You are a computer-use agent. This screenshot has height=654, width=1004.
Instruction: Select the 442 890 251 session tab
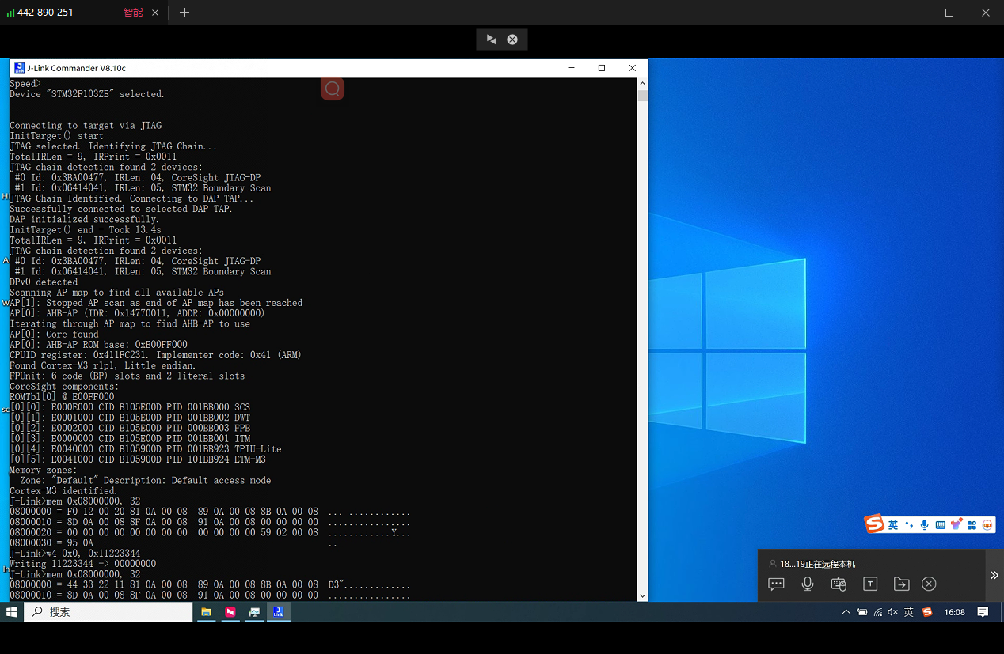coord(44,13)
